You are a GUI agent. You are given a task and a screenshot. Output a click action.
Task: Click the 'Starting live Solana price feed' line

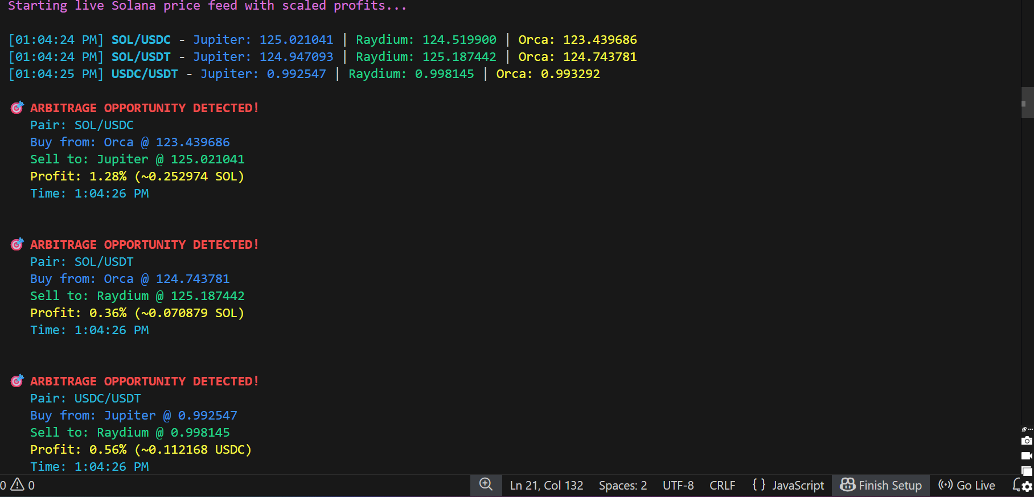pyautogui.click(x=207, y=6)
